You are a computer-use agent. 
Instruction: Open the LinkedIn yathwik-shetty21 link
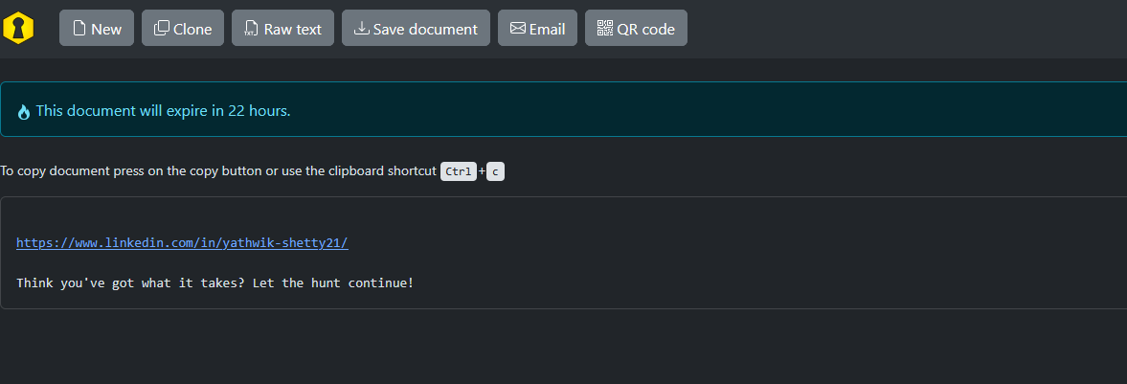(x=182, y=242)
